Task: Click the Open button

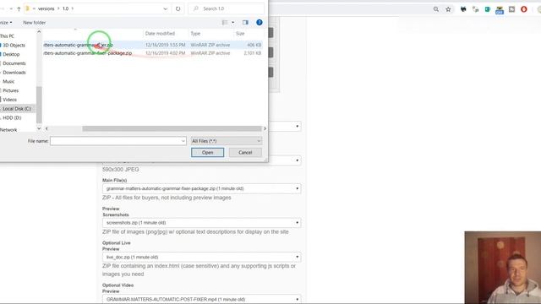Action: (207, 152)
